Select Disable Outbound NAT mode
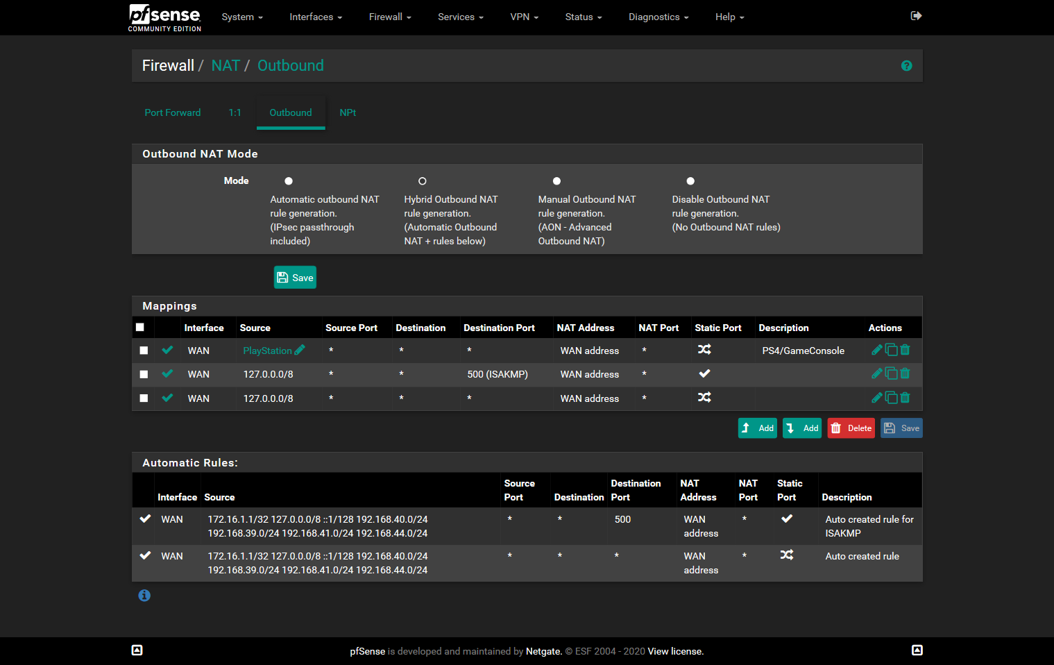This screenshot has width=1054, height=665. [x=690, y=181]
